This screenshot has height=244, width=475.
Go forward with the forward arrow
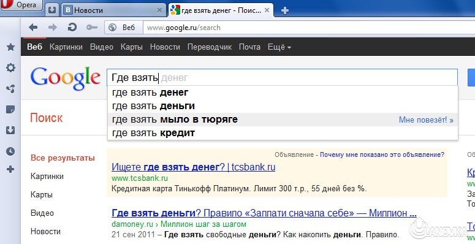(53, 28)
